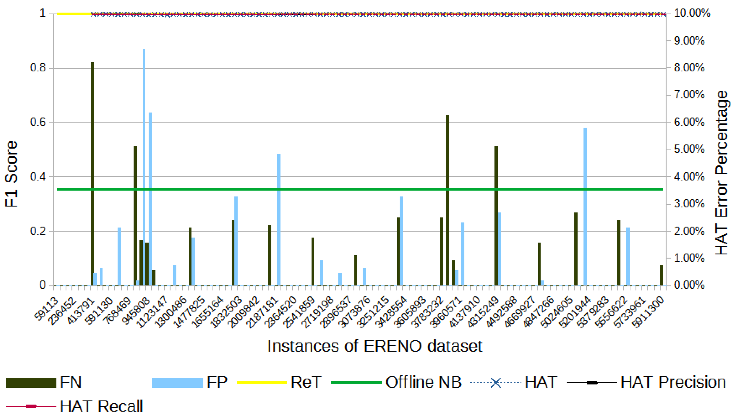Viewport: 738px width, 418px height.
Task: Click the right axis value 5.00%
Action: tap(690, 149)
